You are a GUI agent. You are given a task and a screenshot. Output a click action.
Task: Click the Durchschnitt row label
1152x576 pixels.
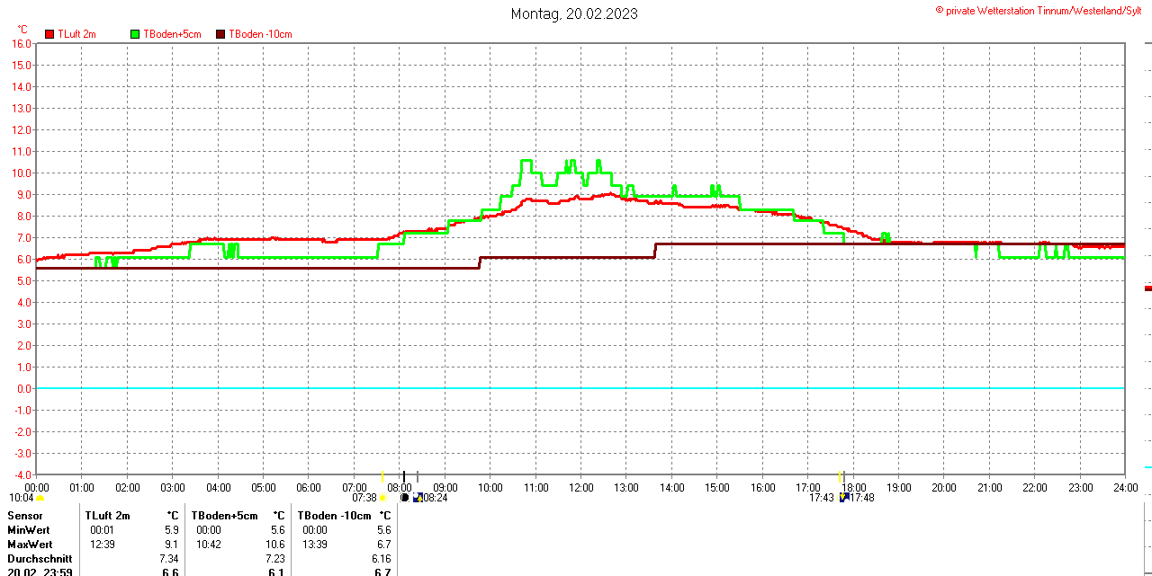click(40, 559)
